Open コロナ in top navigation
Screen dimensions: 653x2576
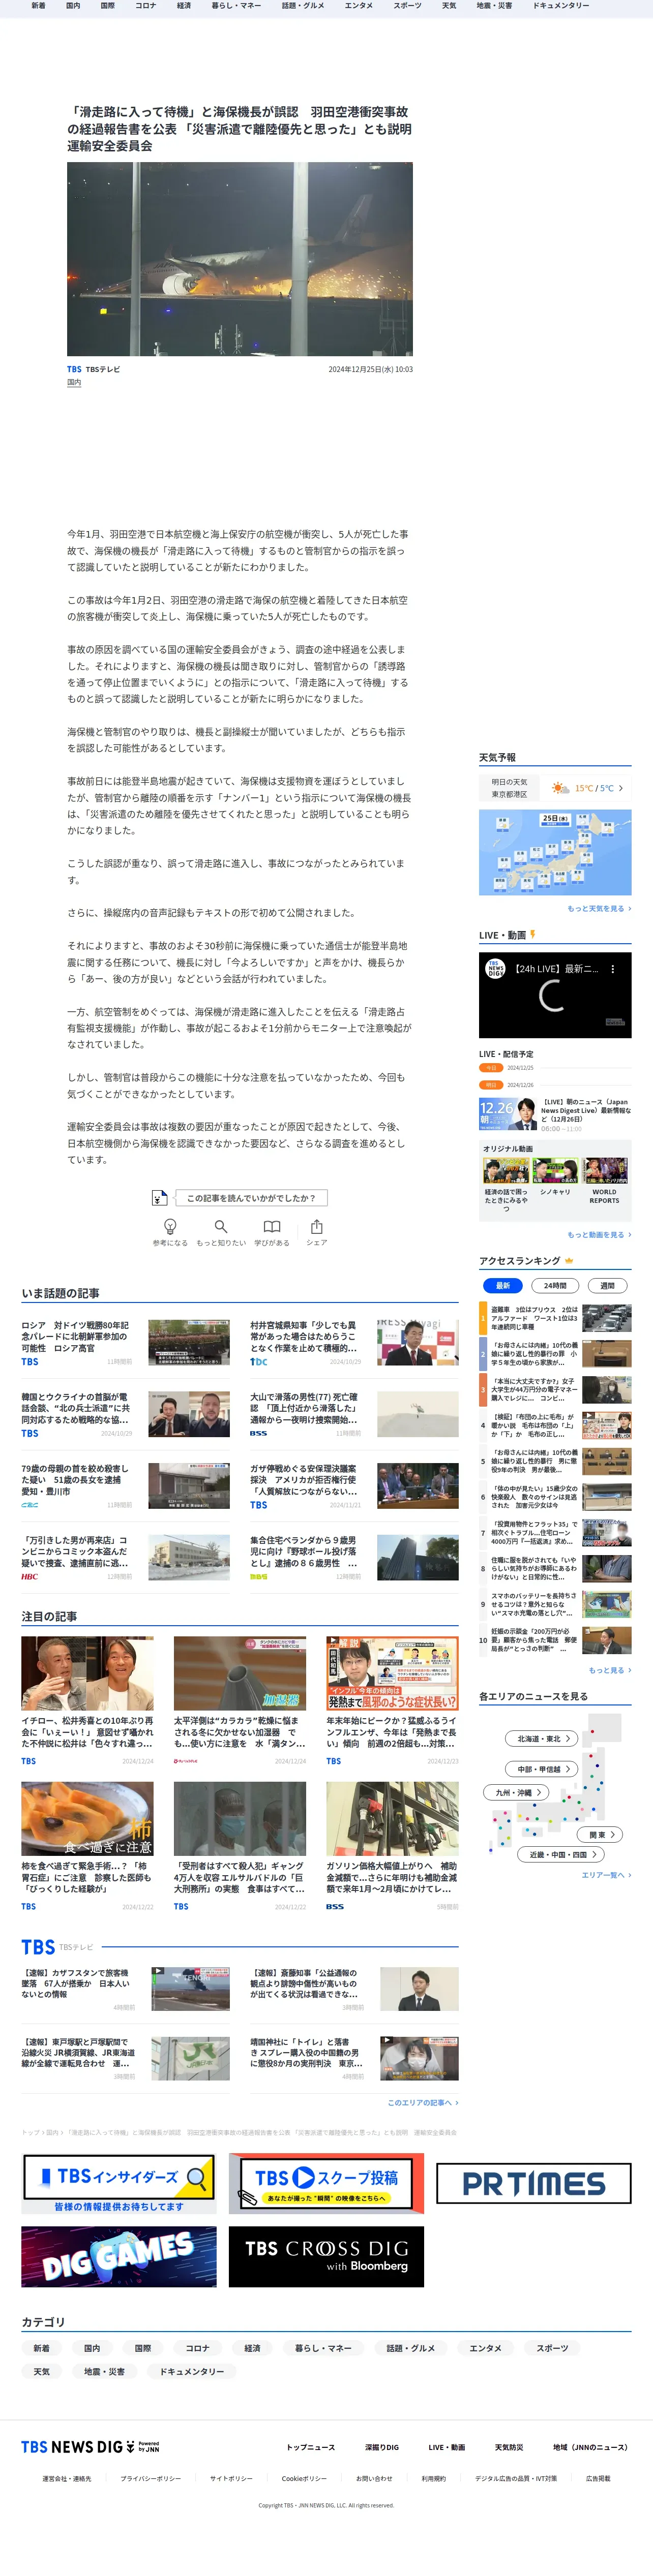pyautogui.click(x=146, y=6)
